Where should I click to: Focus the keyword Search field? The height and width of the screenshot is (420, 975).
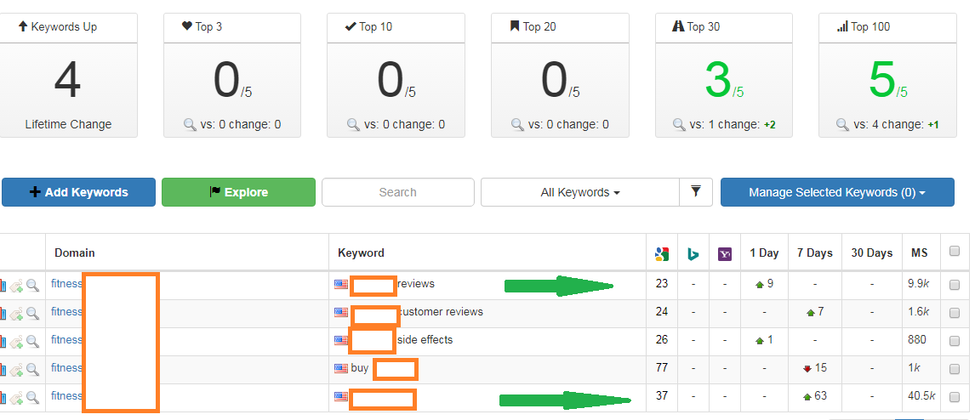pyautogui.click(x=397, y=192)
